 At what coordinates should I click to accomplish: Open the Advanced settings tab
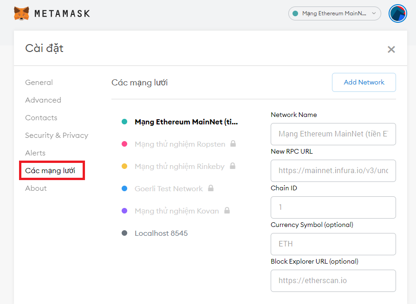[x=43, y=100]
